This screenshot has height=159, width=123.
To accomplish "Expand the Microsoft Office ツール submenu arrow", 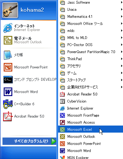I will [122, 24].
